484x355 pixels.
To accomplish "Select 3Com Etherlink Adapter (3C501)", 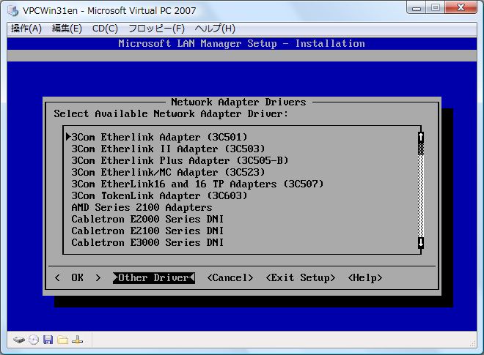I will point(159,137).
